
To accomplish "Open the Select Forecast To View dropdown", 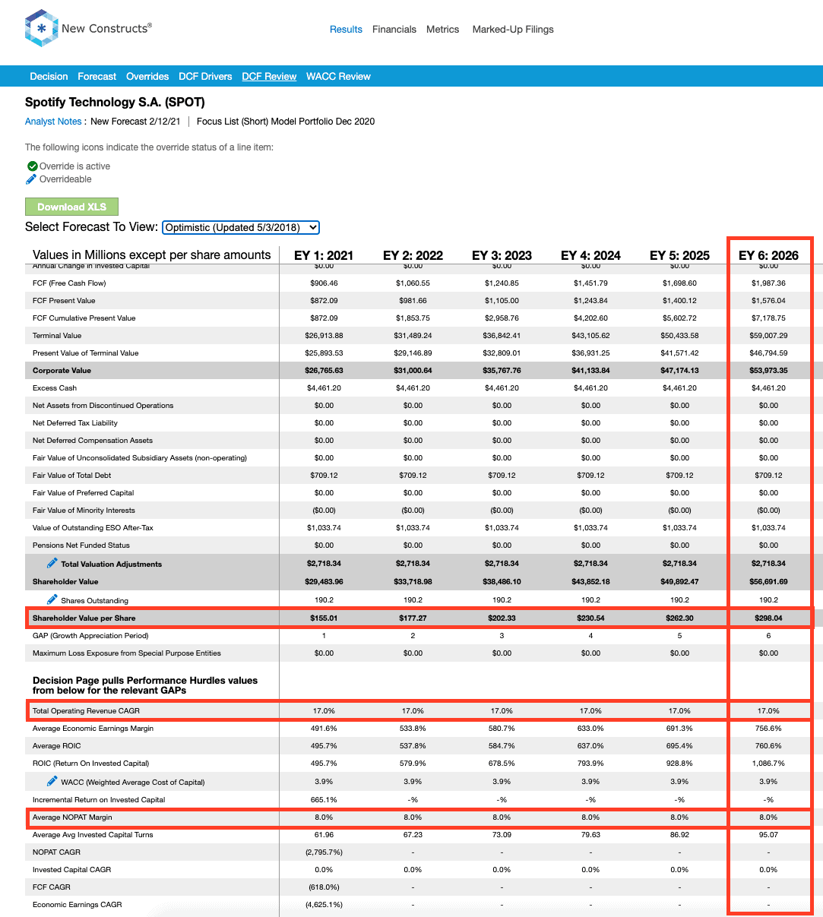I will click(x=241, y=227).
